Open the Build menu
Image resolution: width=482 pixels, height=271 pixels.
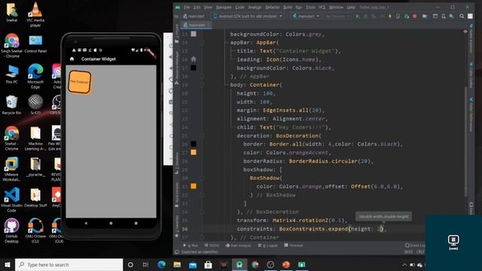click(x=288, y=7)
